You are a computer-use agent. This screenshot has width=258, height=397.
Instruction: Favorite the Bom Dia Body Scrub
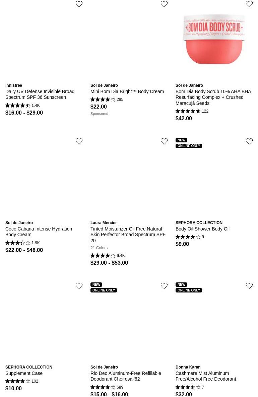[249, 4]
